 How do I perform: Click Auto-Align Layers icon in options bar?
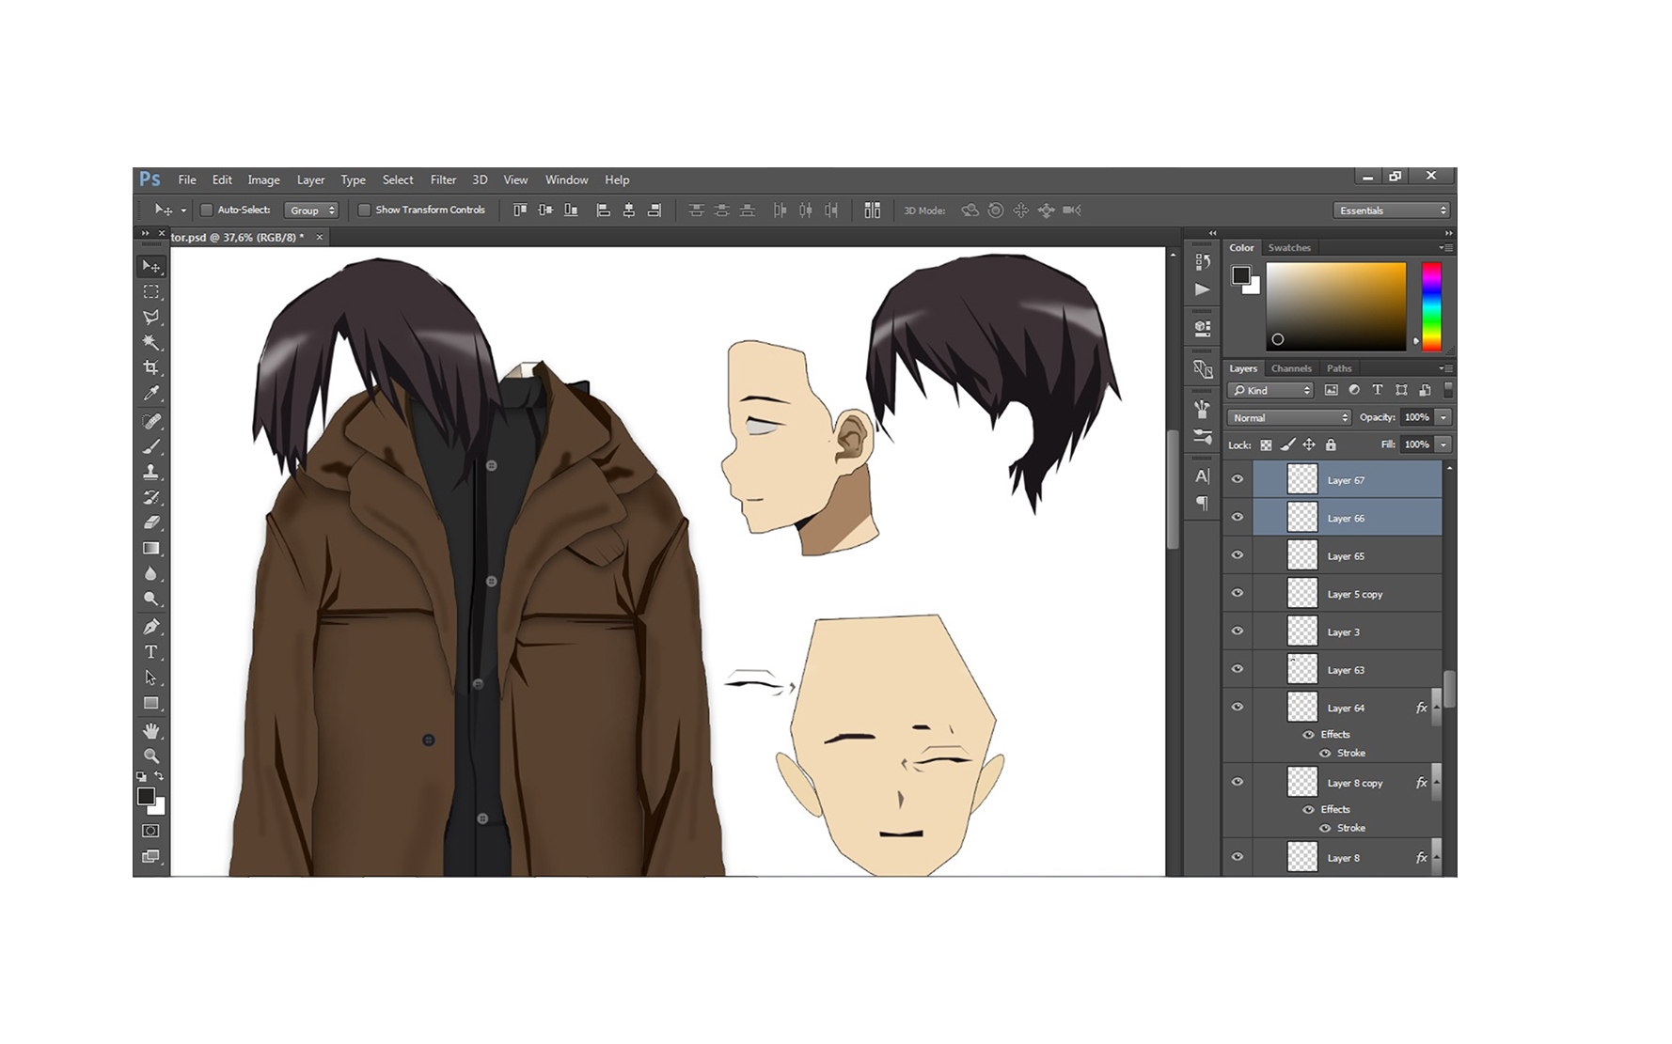click(x=873, y=210)
